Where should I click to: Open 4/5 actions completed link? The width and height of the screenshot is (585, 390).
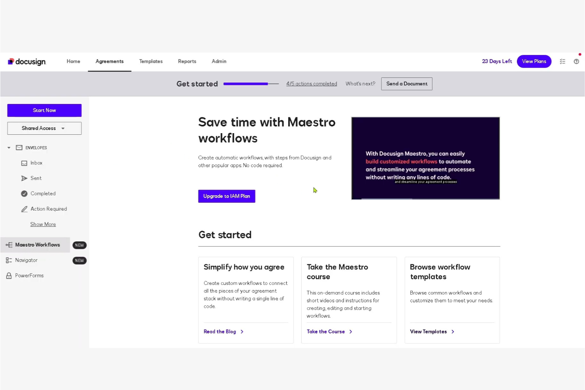(311, 84)
